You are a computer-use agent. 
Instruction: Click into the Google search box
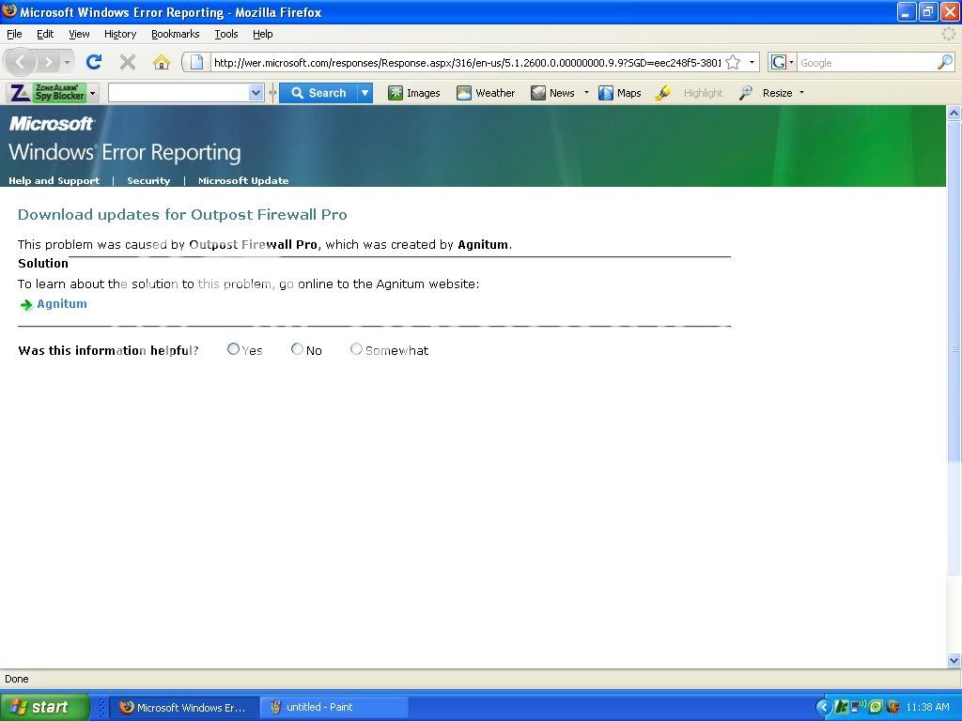(867, 63)
